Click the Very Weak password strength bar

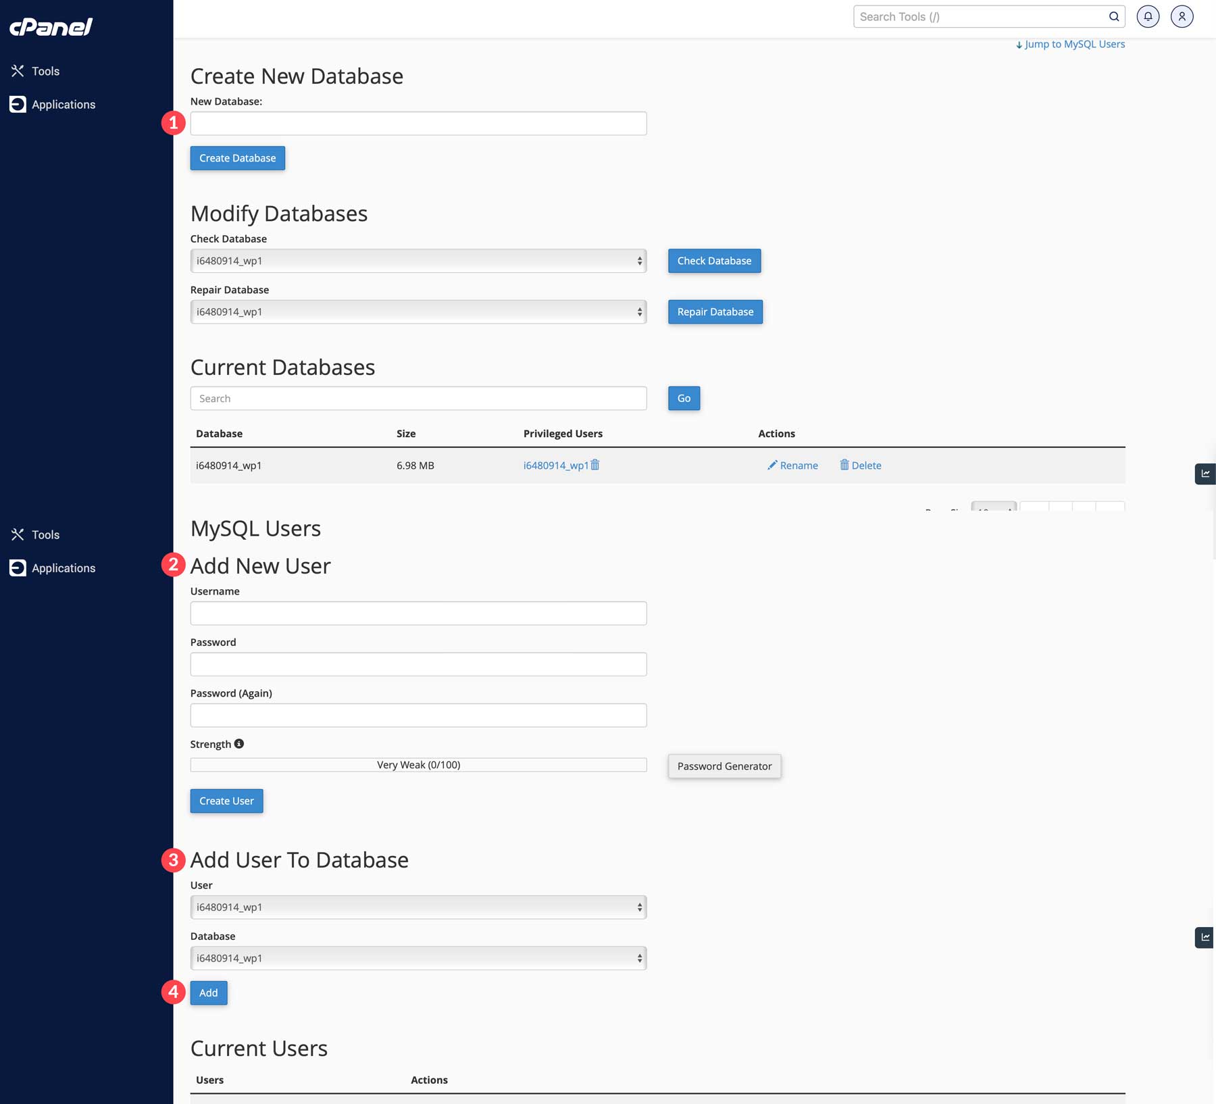418,764
